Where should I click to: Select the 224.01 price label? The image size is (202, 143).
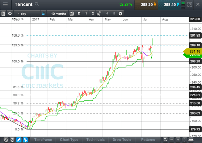[195, 95]
